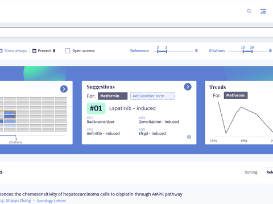Click the calendar icon beside Present
The width and height of the screenshot is (273, 204).
[x=34, y=50]
